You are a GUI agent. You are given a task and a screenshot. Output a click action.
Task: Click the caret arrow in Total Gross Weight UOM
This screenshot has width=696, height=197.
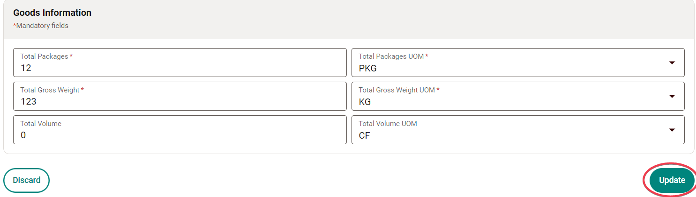pyautogui.click(x=672, y=96)
